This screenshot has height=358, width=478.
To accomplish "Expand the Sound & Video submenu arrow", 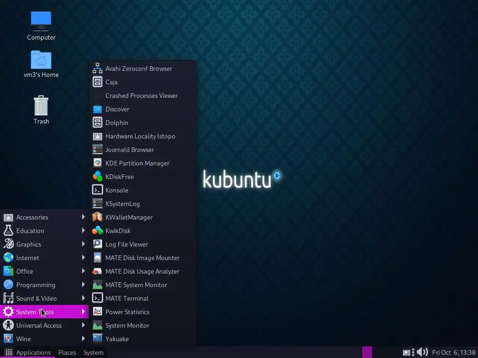I will coord(83,298).
